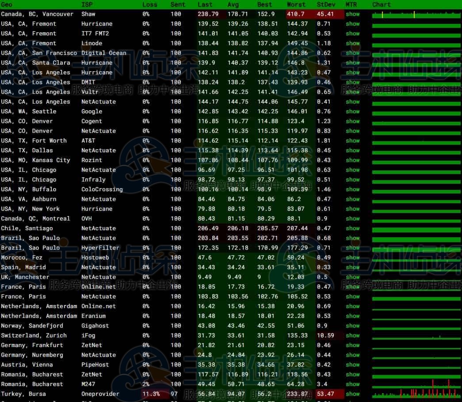Open show link for Montreal OVH row
The height and width of the screenshot is (402, 462).
[352, 219]
